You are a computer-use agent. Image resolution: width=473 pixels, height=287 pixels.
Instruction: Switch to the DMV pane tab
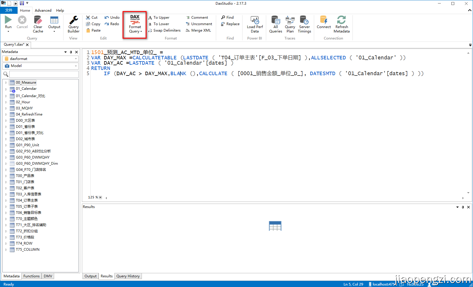click(x=48, y=276)
